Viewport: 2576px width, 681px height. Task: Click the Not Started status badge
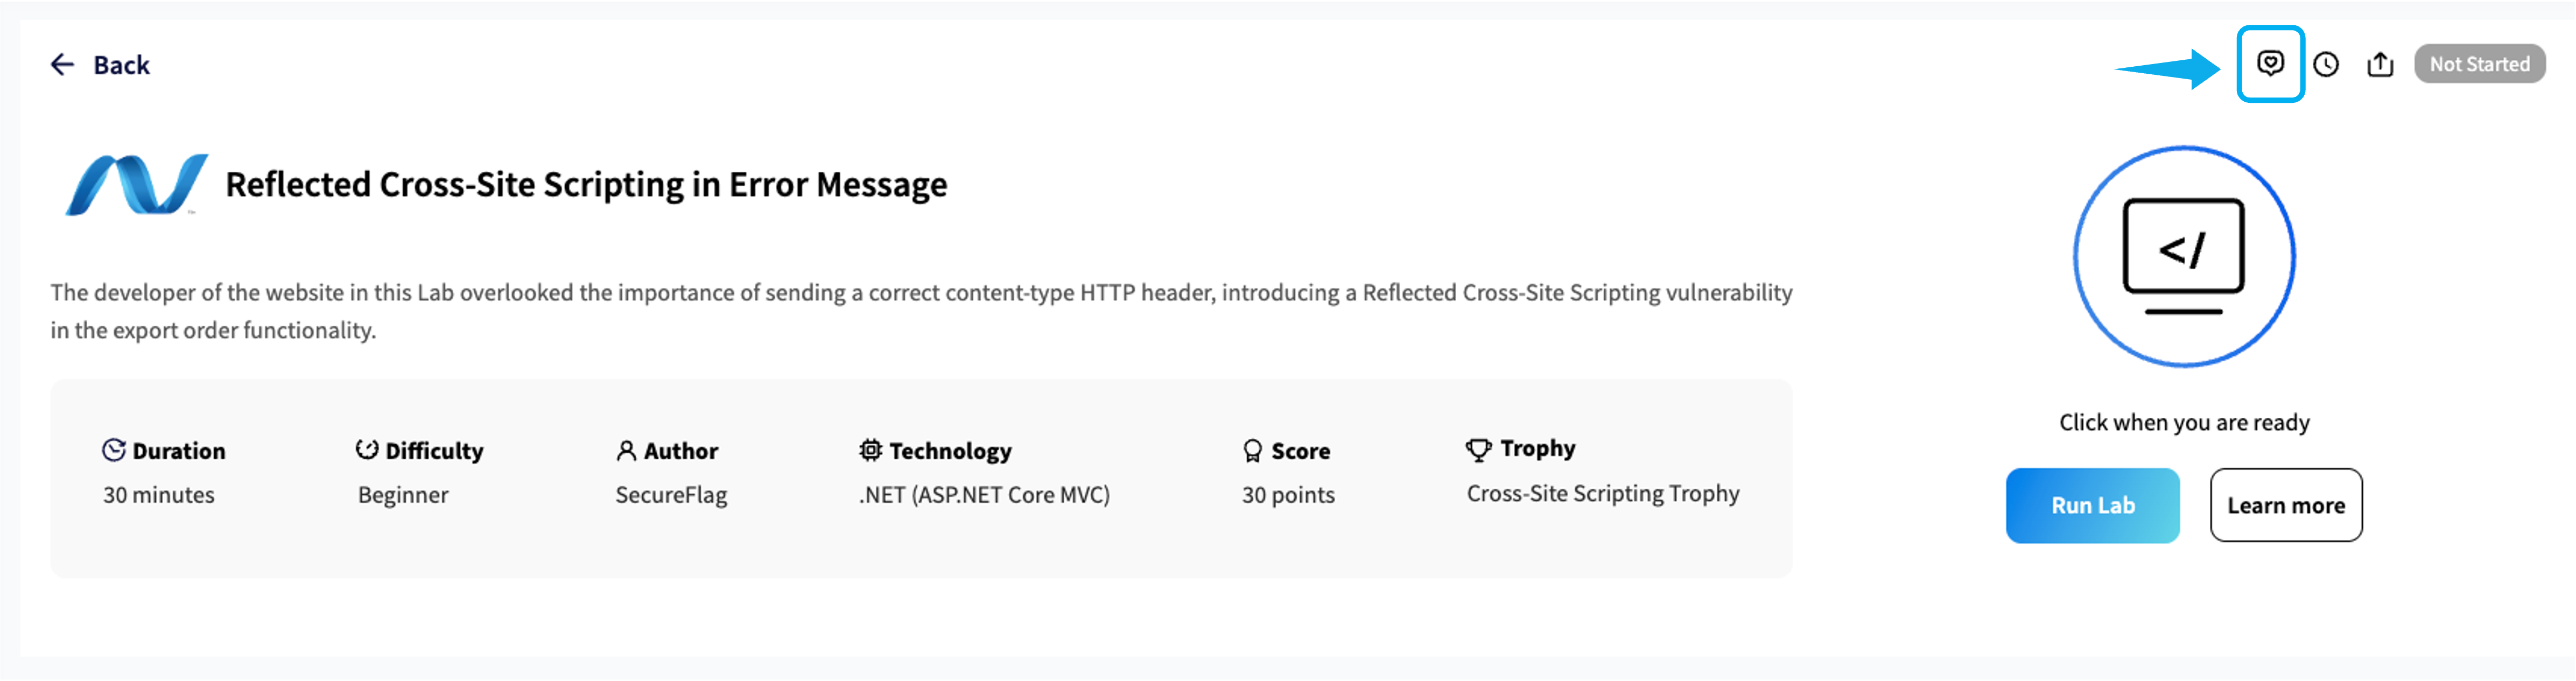tap(2479, 64)
